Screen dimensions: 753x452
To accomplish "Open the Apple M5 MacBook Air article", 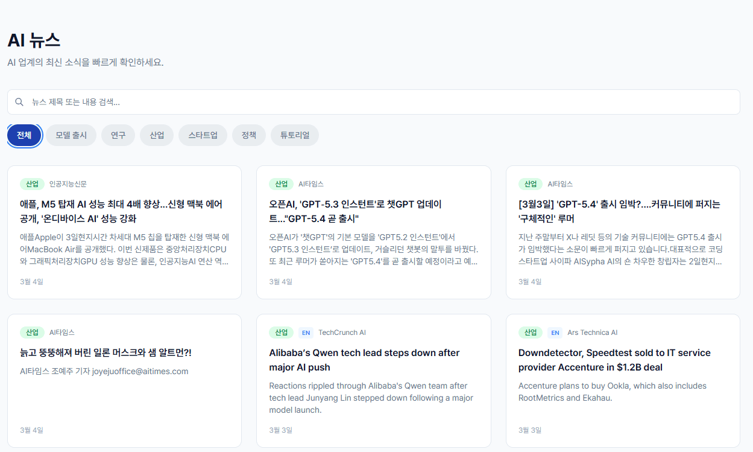I will [x=121, y=212].
